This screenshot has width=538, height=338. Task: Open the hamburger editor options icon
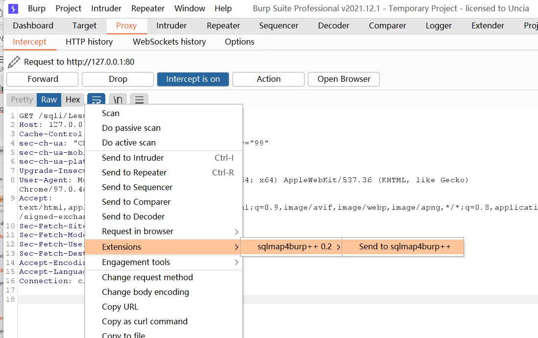(139, 100)
